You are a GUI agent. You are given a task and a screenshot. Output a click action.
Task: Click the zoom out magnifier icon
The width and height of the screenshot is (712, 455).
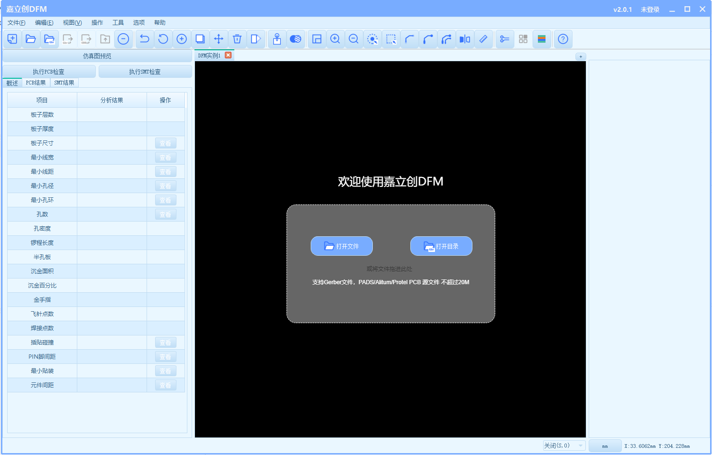tap(354, 39)
